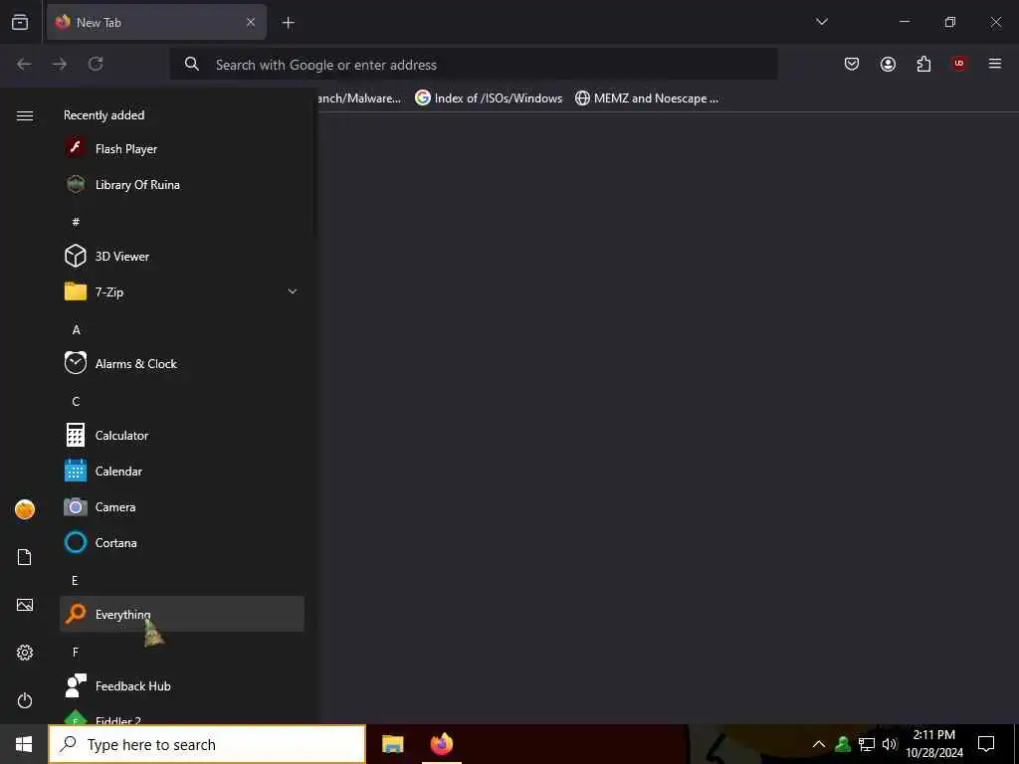Reload the current page

click(x=96, y=64)
